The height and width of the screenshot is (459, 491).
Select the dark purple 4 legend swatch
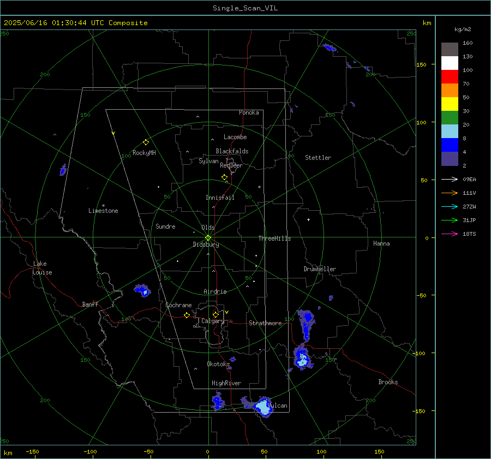click(x=450, y=158)
